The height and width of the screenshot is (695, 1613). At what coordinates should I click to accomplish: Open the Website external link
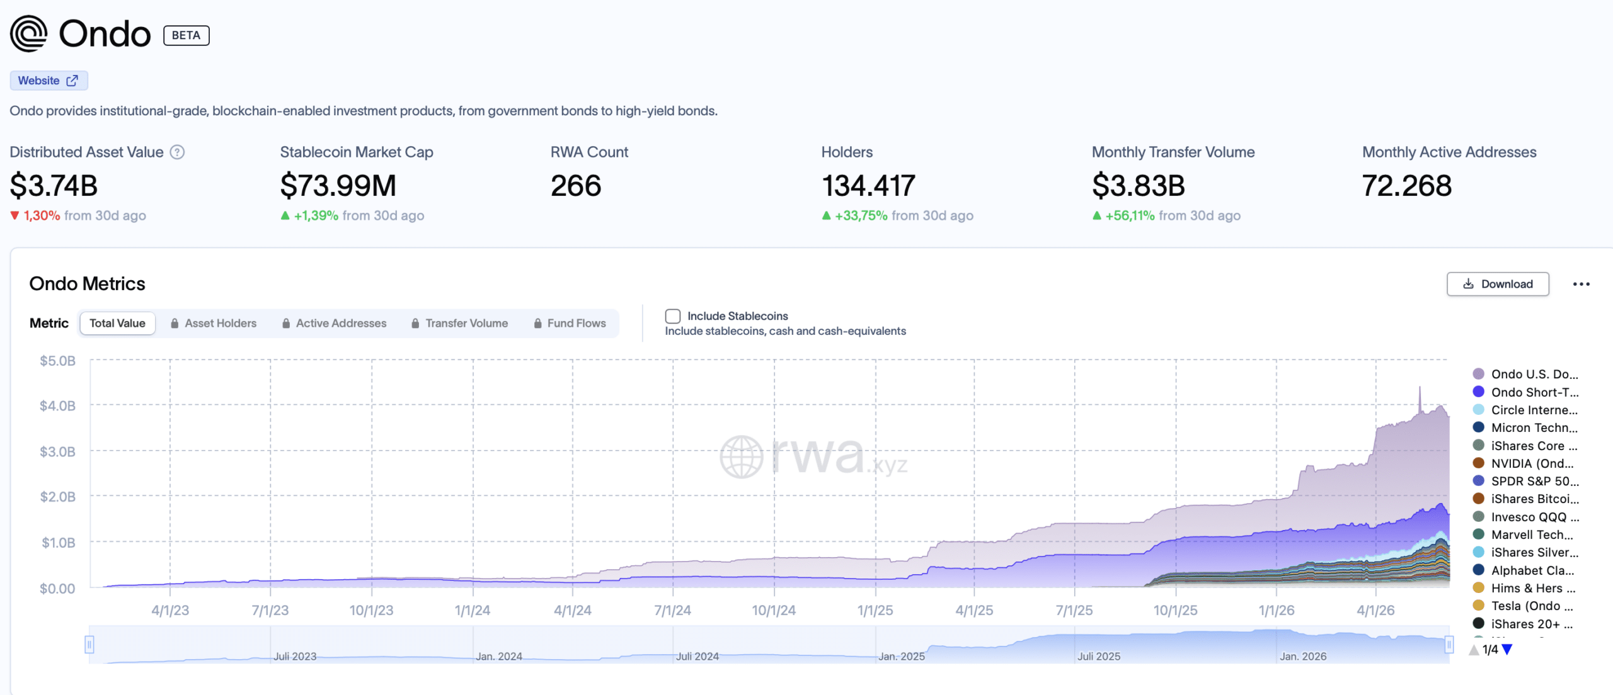coord(49,81)
